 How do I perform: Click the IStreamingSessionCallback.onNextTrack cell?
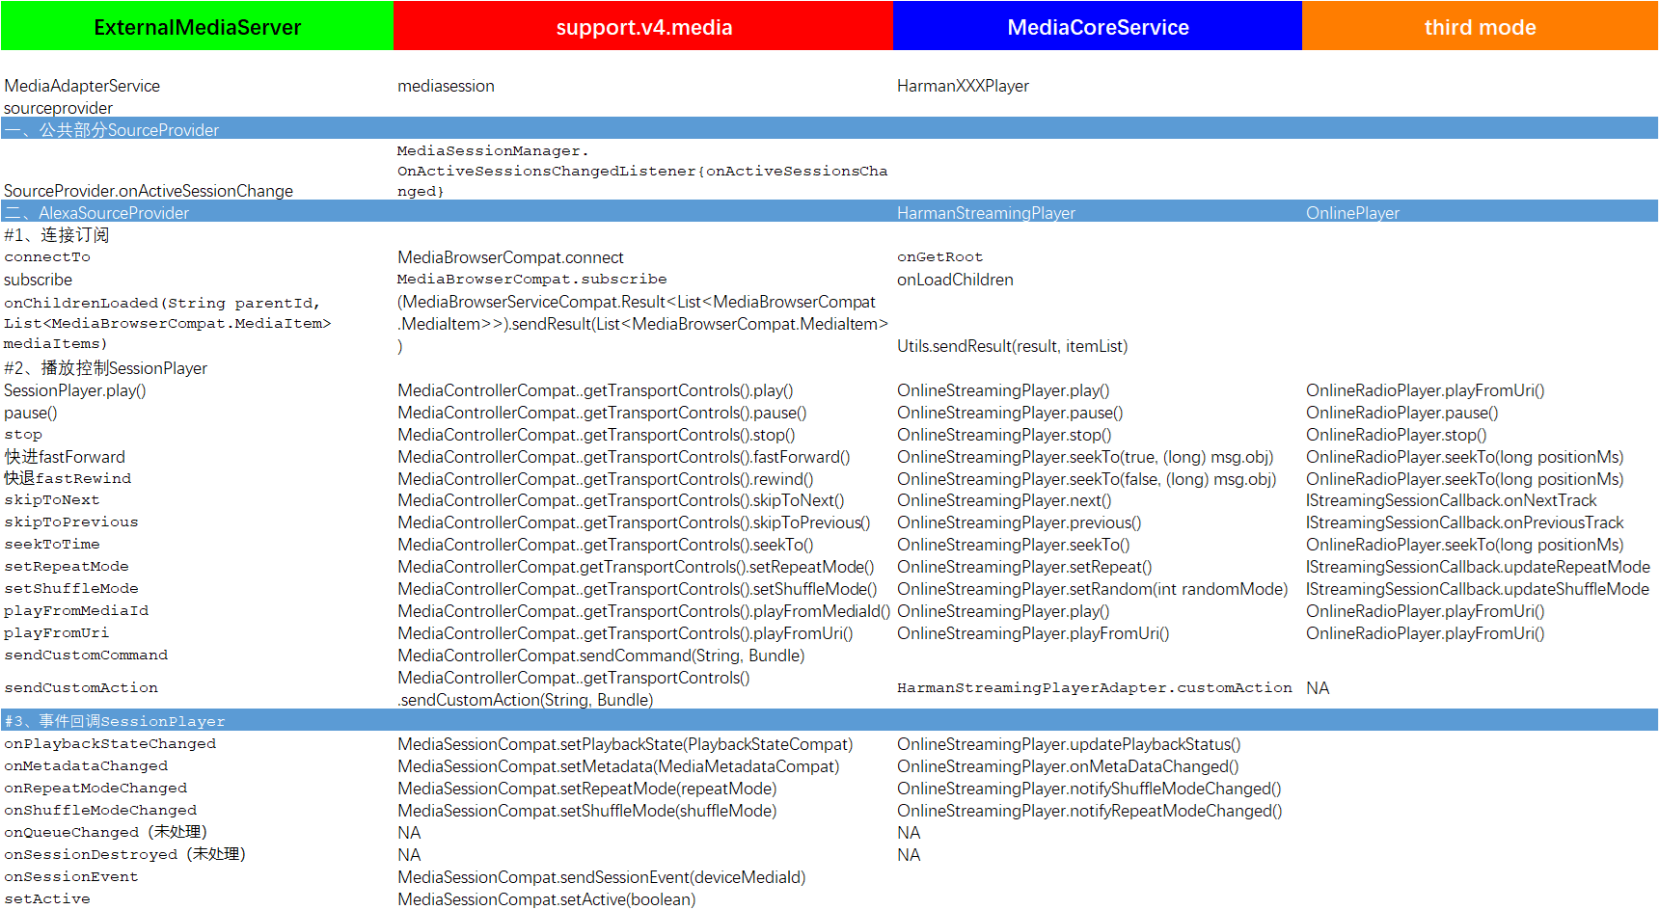1451,500
